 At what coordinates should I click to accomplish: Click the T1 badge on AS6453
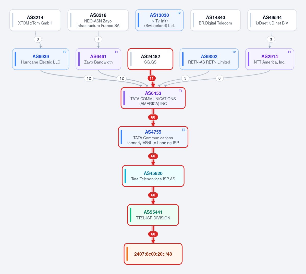click(180, 91)
